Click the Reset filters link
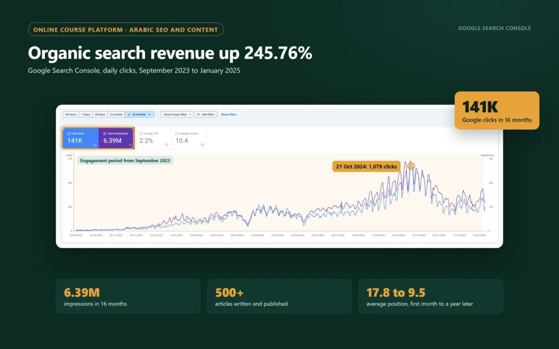The image size is (559, 349). tap(229, 115)
